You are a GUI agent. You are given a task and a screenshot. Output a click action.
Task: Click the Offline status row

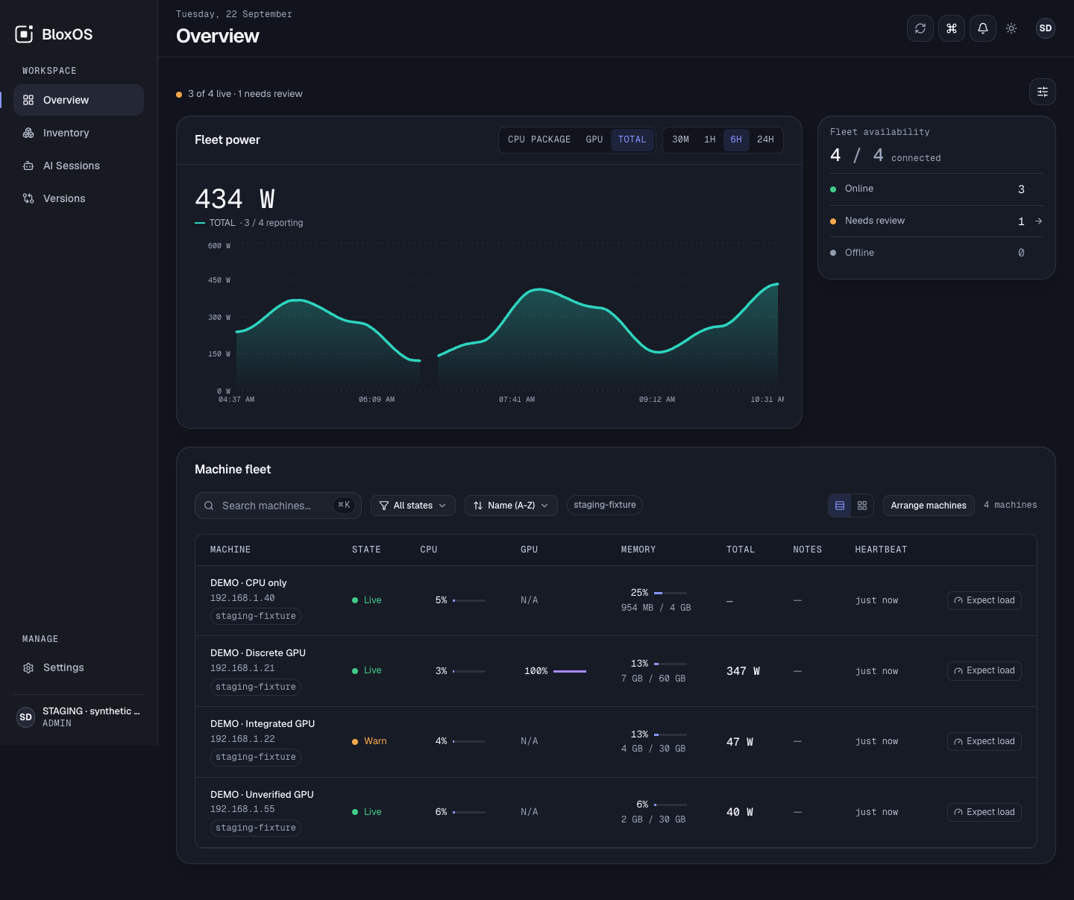pyautogui.click(x=937, y=253)
